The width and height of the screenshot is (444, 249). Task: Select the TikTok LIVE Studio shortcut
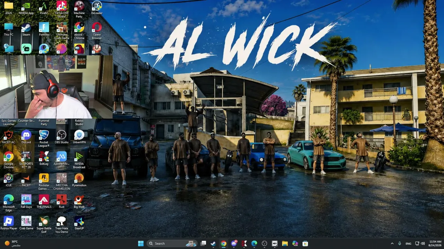(x=61, y=10)
